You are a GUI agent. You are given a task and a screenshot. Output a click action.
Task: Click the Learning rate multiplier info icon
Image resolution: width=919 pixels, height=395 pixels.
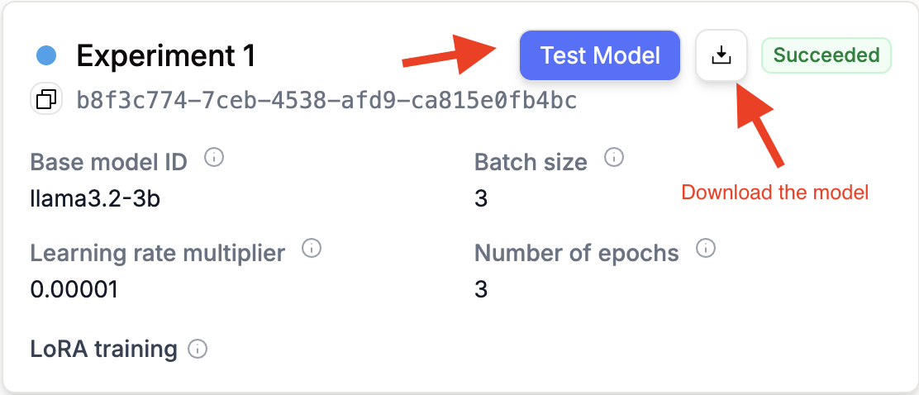click(x=312, y=249)
